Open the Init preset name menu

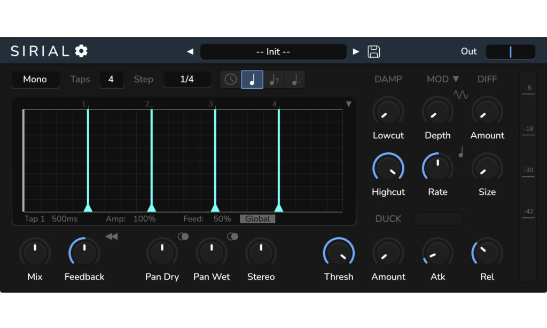pos(273,52)
